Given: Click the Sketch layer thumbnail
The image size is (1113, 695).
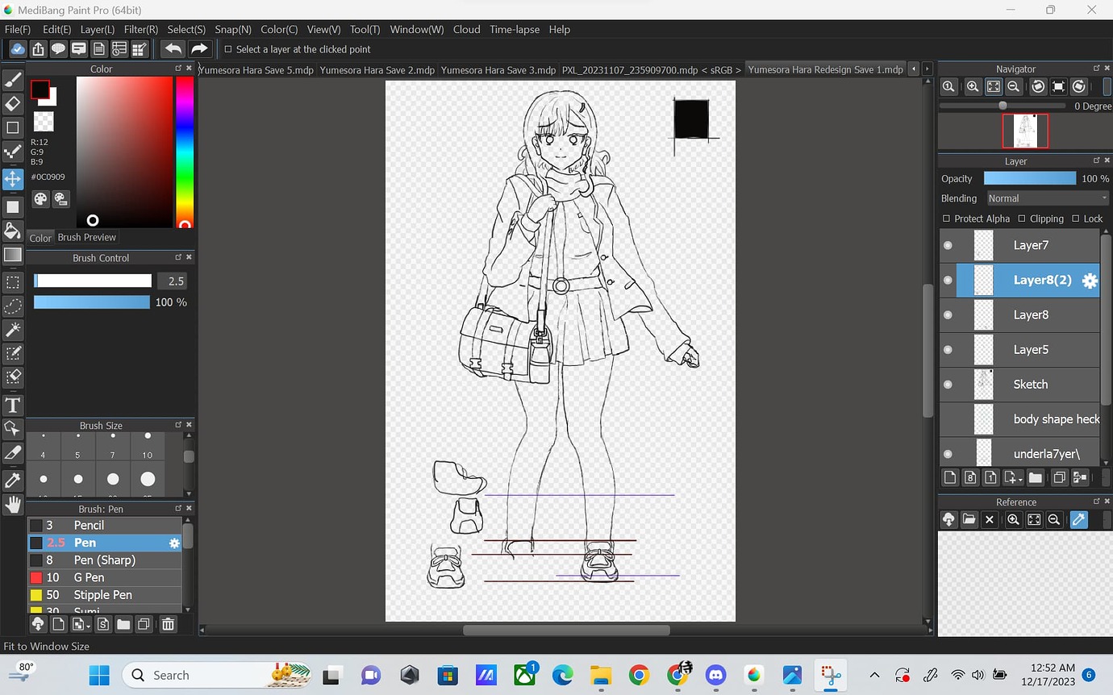Looking at the screenshot, I should pos(983,385).
